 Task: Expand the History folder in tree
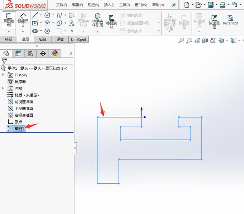tap(3, 75)
